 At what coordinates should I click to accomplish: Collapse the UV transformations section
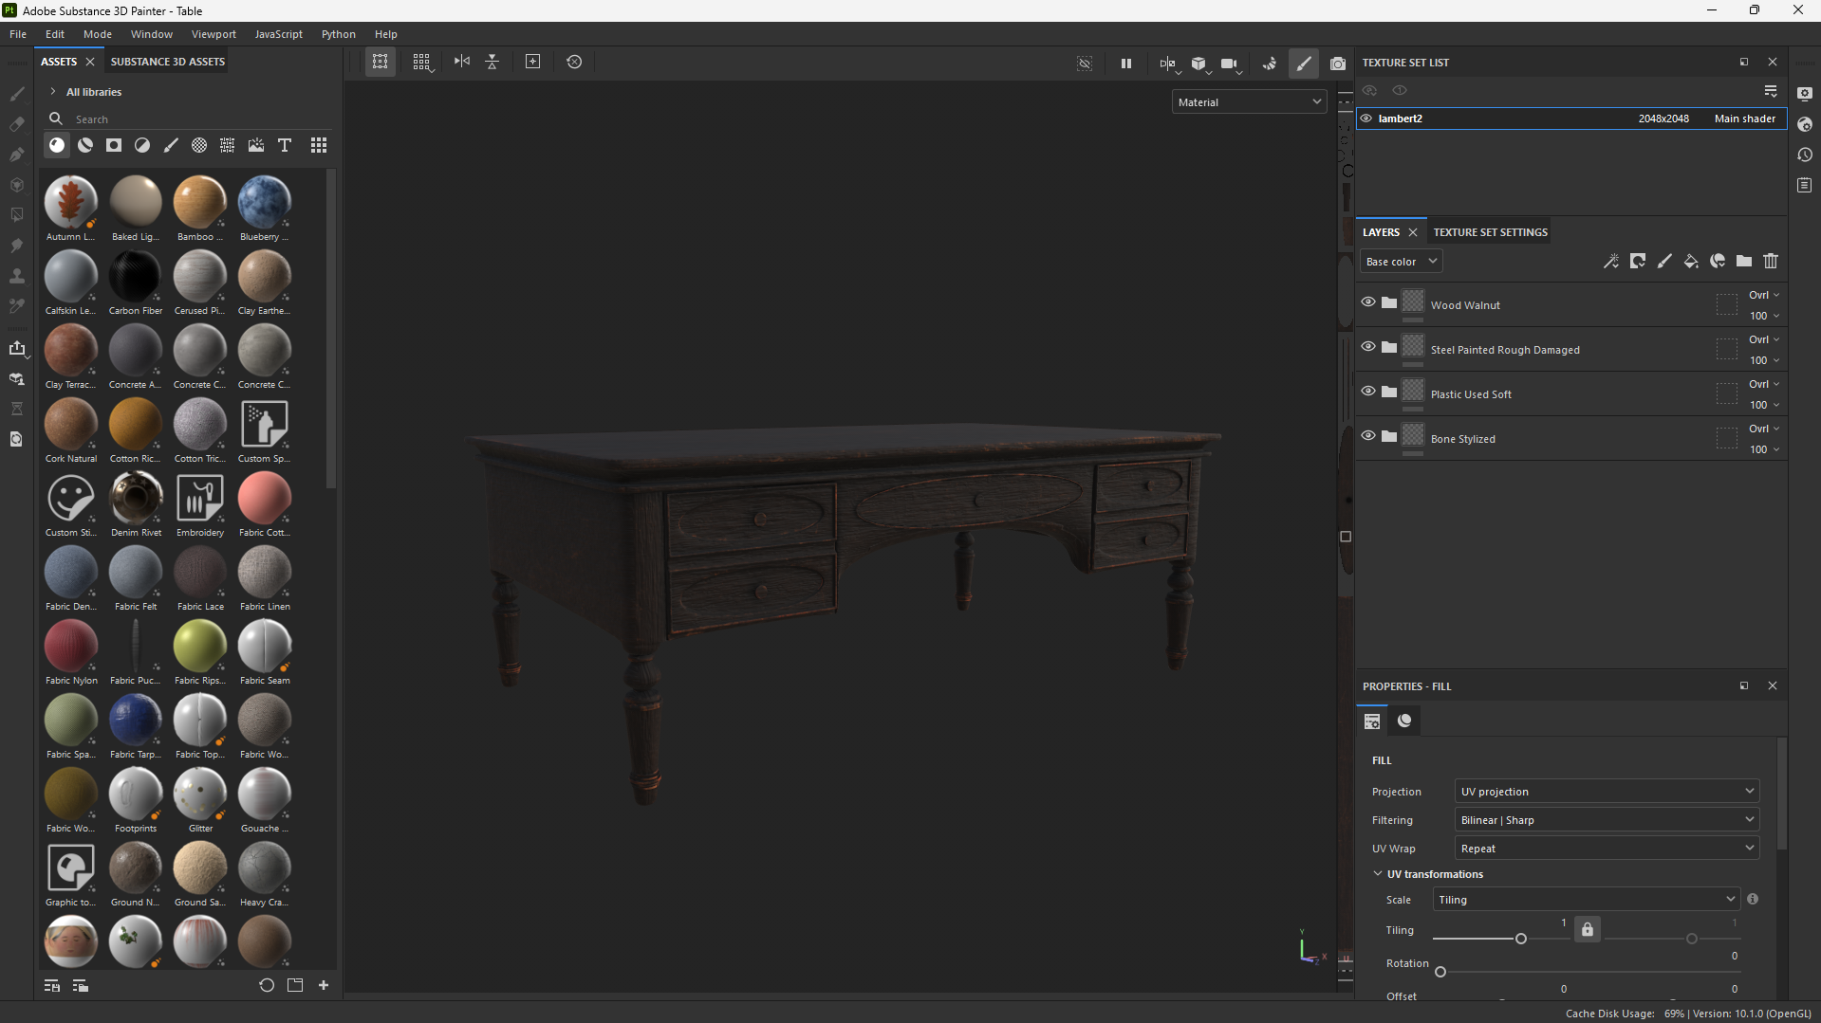(x=1378, y=874)
